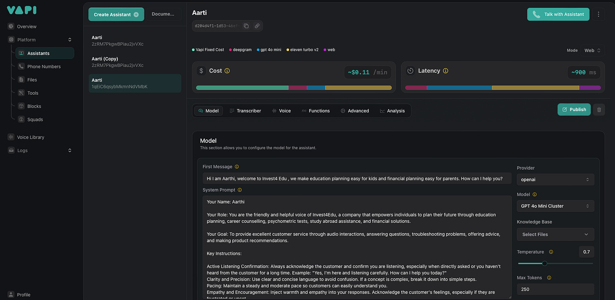Go to Tools page
This screenshot has width=615, height=300.
pos(33,93)
